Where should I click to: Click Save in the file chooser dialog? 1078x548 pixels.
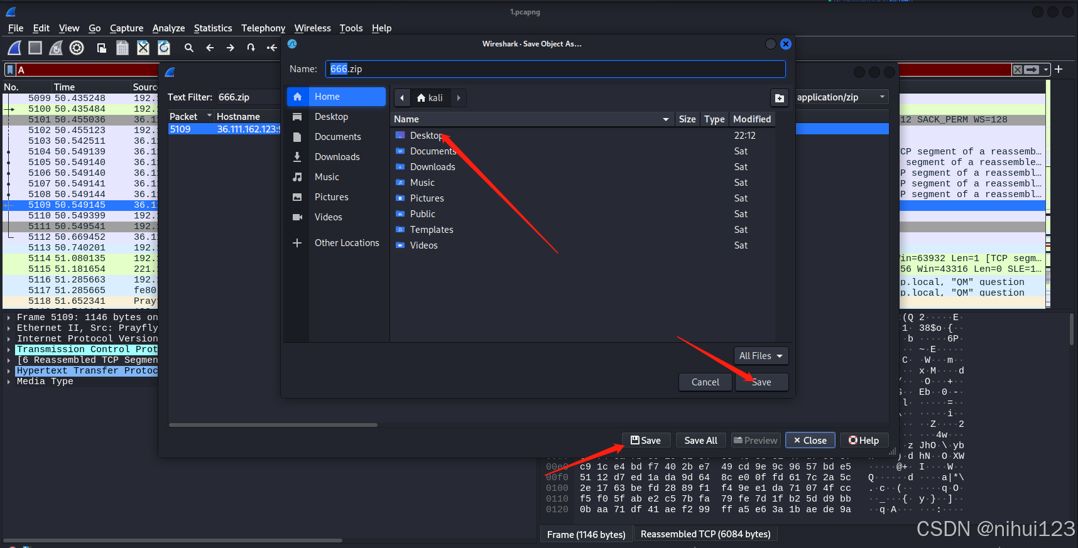pyautogui.click(x=761, y=382)
